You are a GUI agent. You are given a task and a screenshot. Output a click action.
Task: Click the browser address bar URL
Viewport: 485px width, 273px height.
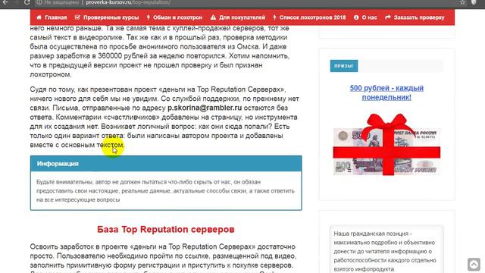click(128, 2)
